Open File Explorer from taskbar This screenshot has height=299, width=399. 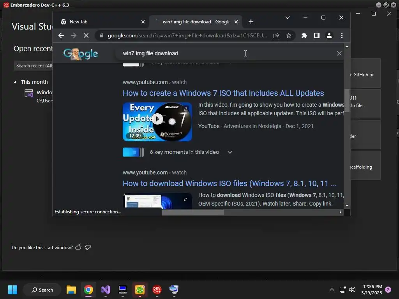tap(71, 290)
